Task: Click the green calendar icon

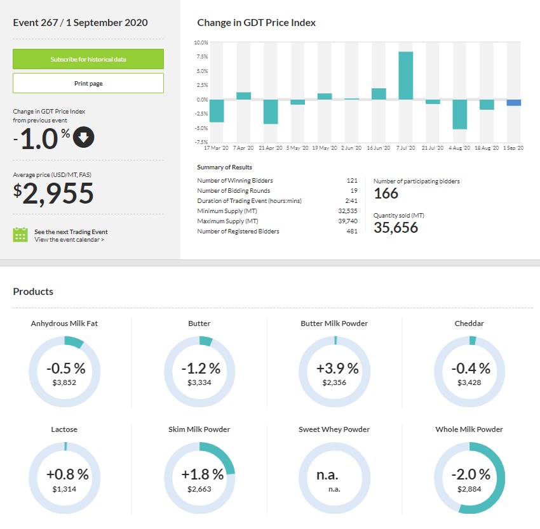Action: [21, 235]
